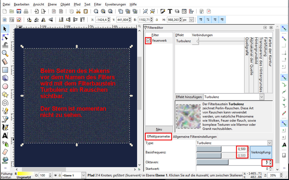
Task: Click the Cut scissors icon
Action: (79, 11)
